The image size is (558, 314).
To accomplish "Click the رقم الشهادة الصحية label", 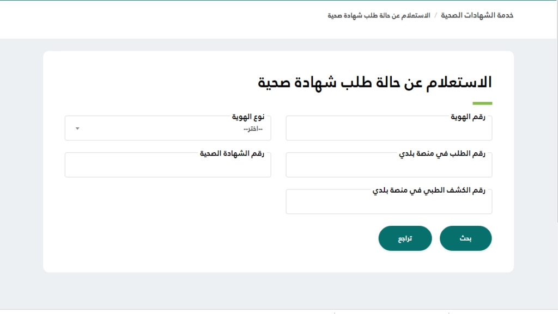I will (x=232, y=154).
